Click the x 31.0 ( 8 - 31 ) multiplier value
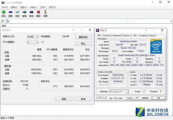The width and height of the screenshot is (173, 120). pyautogui.click(x=118, y=78)
